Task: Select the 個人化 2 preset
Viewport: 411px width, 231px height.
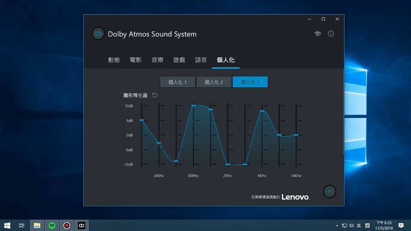Action: (214, 82)
